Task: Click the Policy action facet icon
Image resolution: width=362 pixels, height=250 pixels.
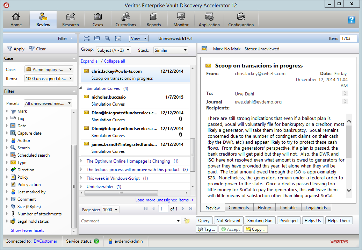Action: click(13, 185)
